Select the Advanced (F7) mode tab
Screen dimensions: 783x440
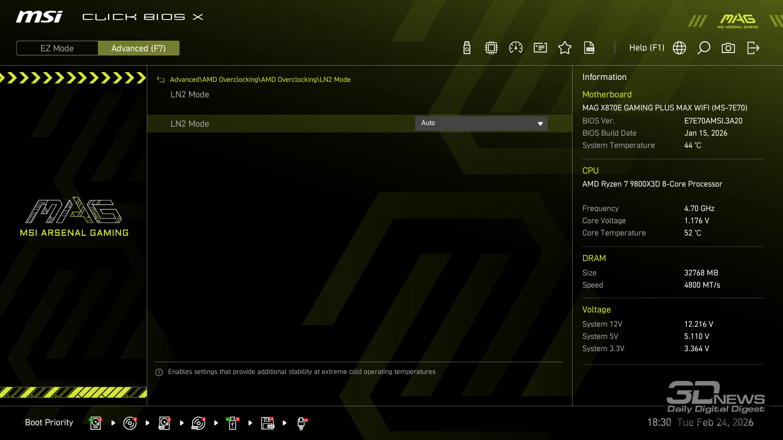pyautogui.click(x=139, y=48)
